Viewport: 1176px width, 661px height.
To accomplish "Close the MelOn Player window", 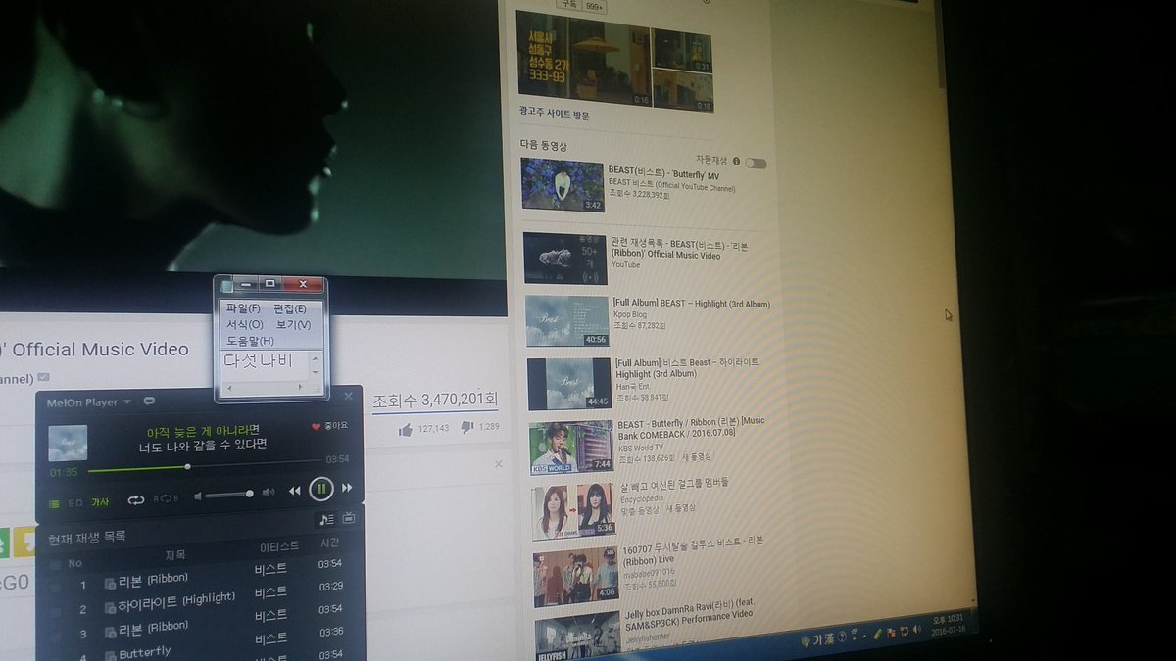I will [x=348, y=397].
